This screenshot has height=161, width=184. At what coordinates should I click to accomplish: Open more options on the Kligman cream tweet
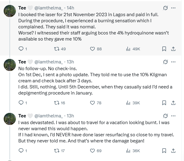173,62
